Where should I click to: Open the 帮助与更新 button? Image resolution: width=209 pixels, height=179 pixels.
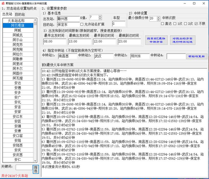197,56
